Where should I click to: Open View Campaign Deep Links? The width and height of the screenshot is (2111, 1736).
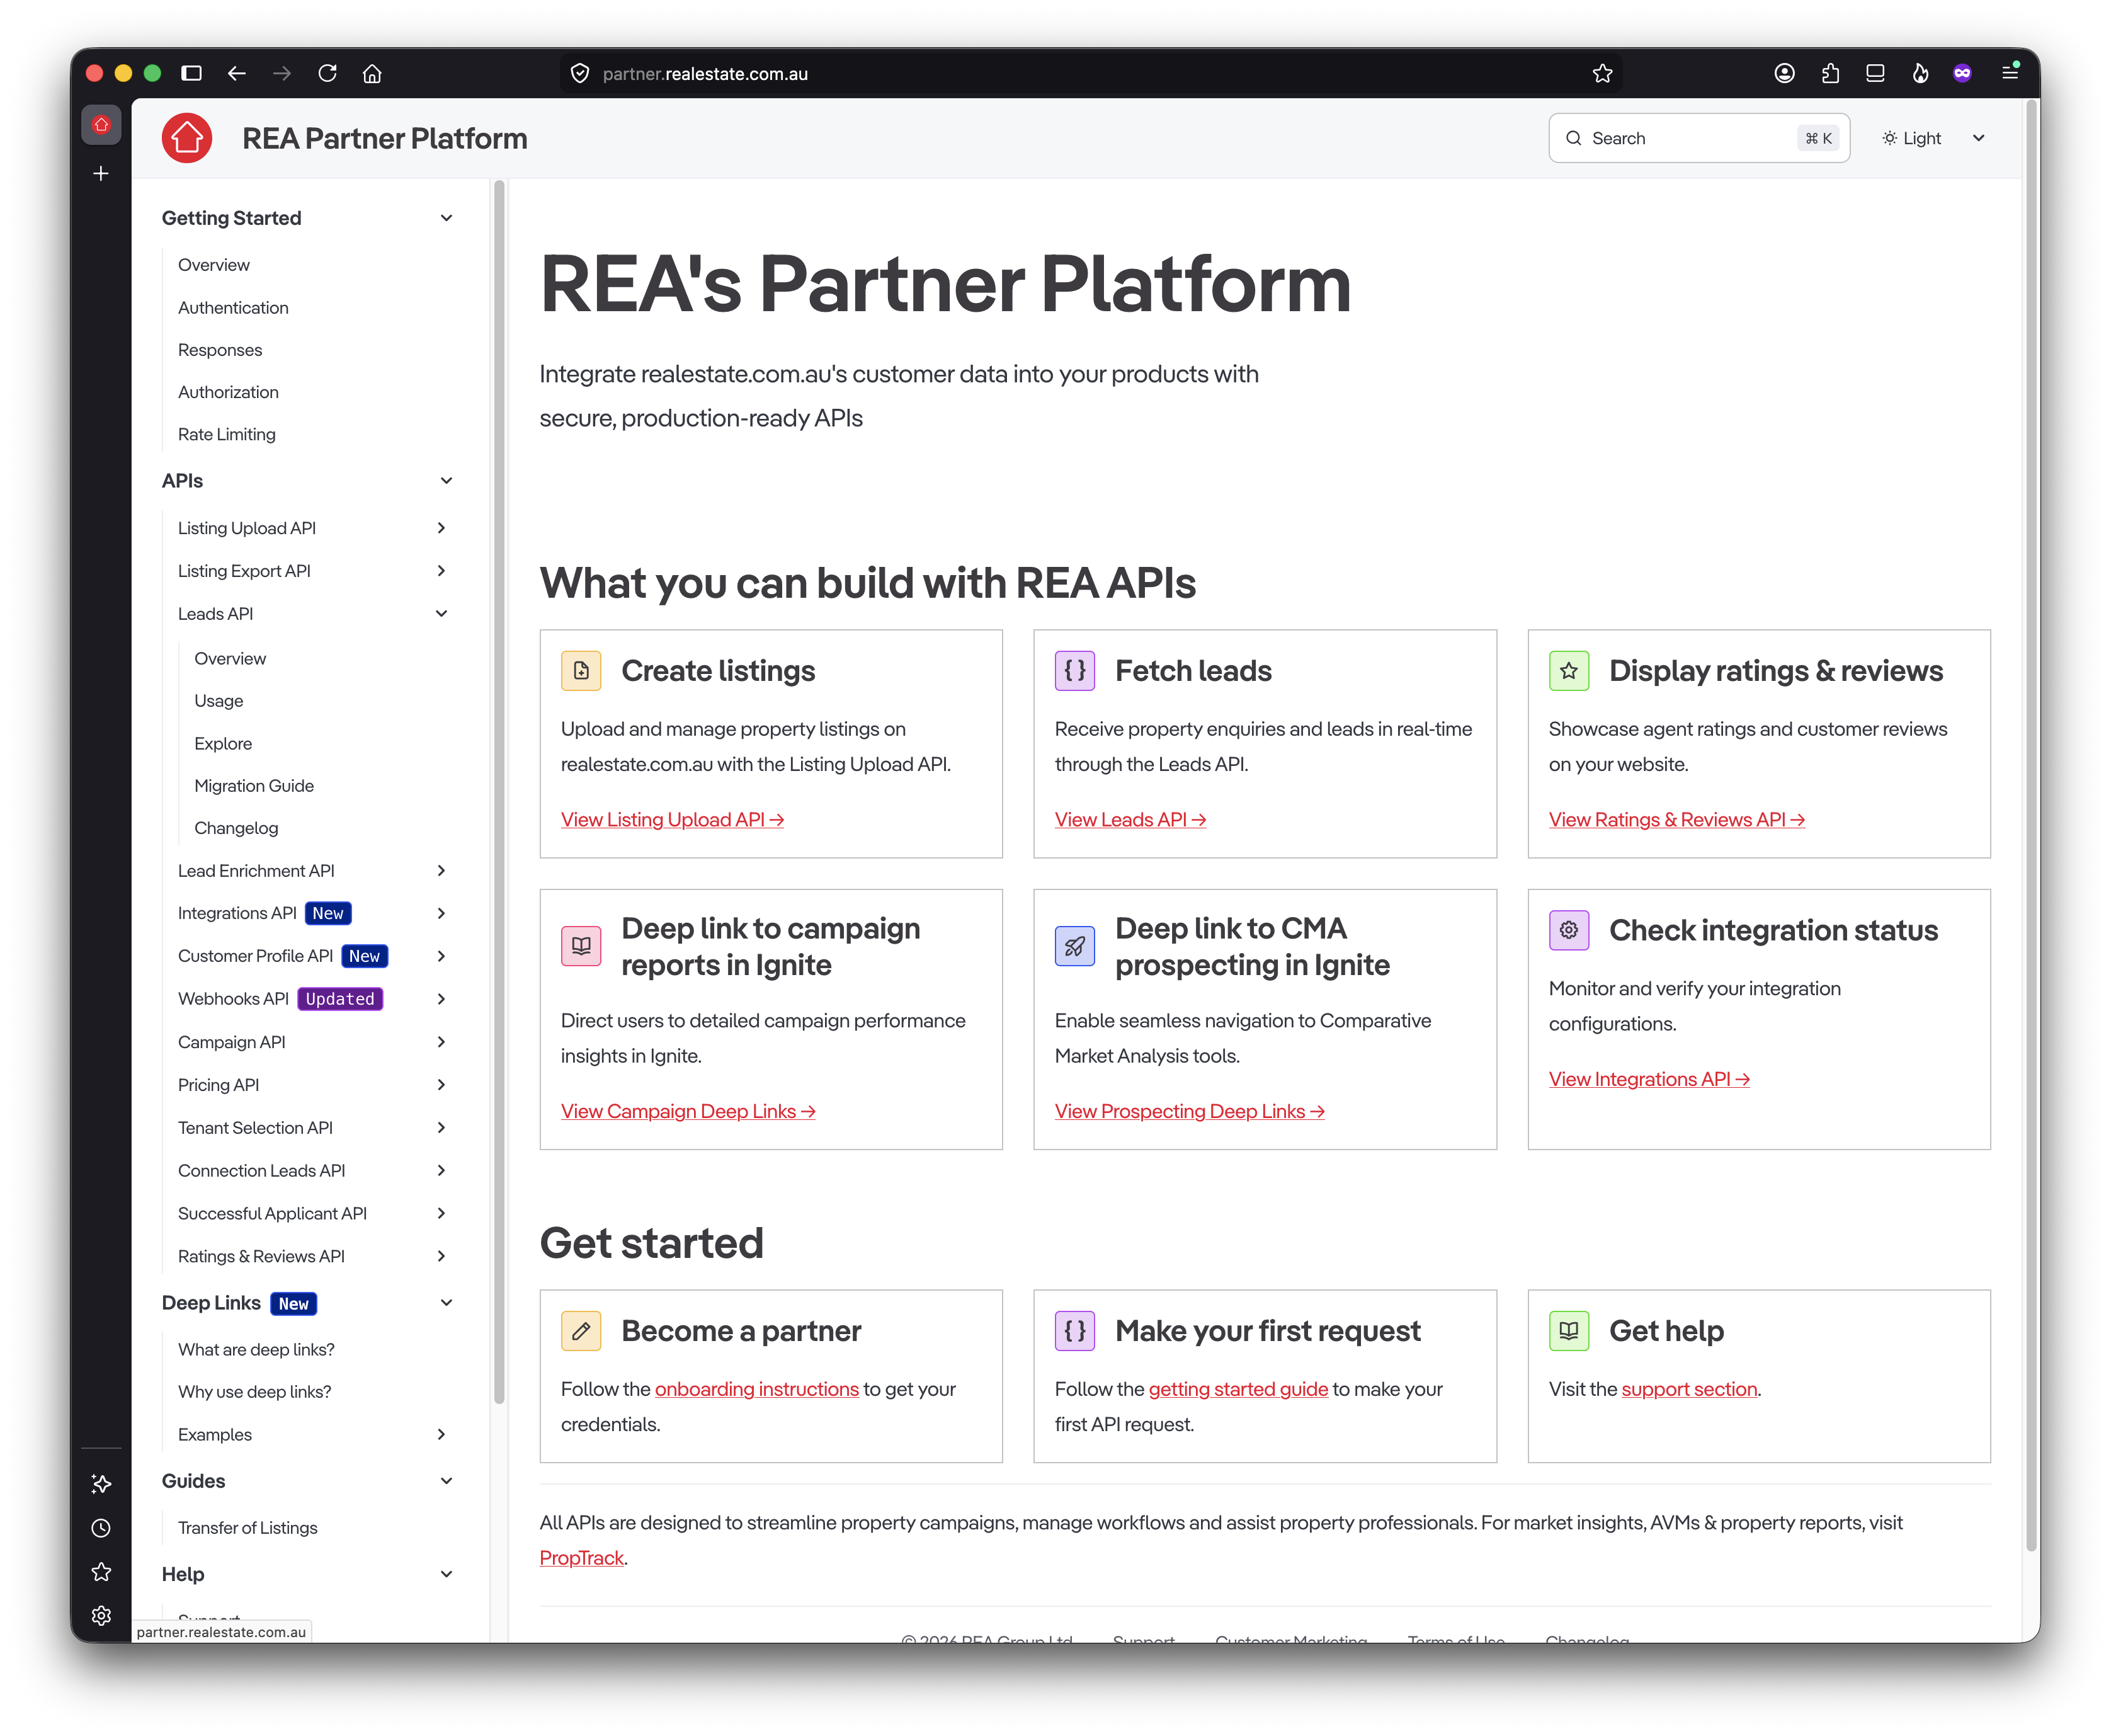[x=688, y=1112]
